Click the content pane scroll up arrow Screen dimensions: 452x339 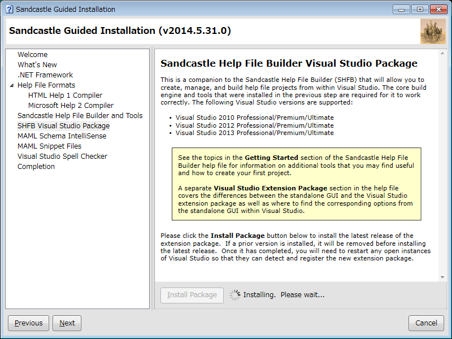coord(442,53)
